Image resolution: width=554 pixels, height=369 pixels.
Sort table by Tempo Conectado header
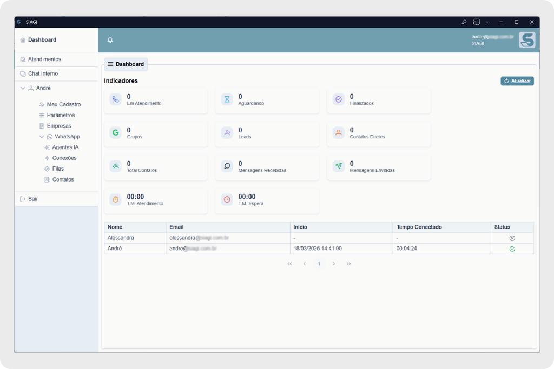tap(419, 227)
